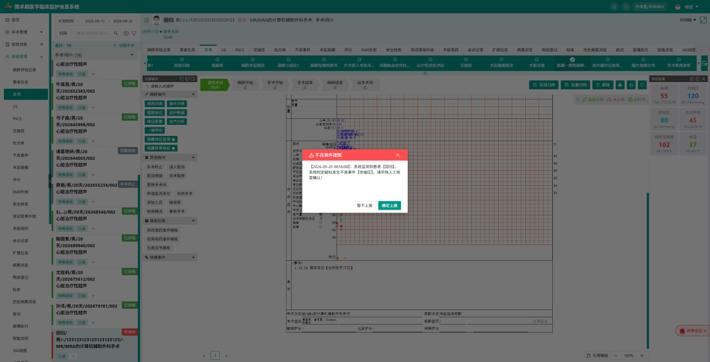
Task: Click 暂不上报 in the adverse event dialog
Action: point(364,206)
